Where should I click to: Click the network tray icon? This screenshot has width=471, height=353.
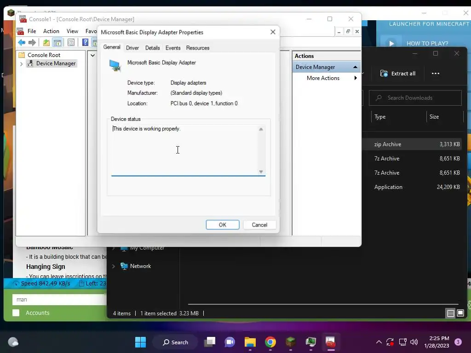point(402,342)
